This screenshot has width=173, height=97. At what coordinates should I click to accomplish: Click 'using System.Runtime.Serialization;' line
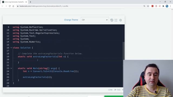click(35, 30)
